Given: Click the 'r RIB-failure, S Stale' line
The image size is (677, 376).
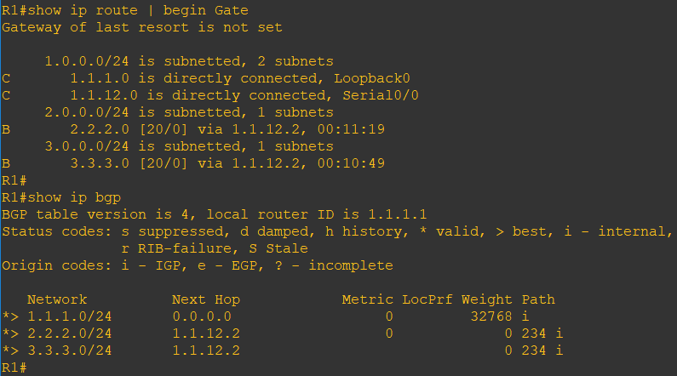Looking at the screenshot, I should [214, 248].
